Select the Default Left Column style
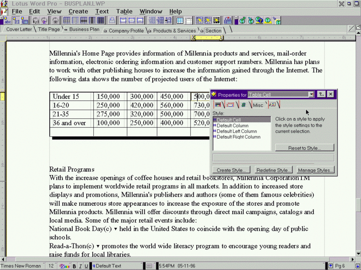The image size is (361, 270). pos(242,131)
